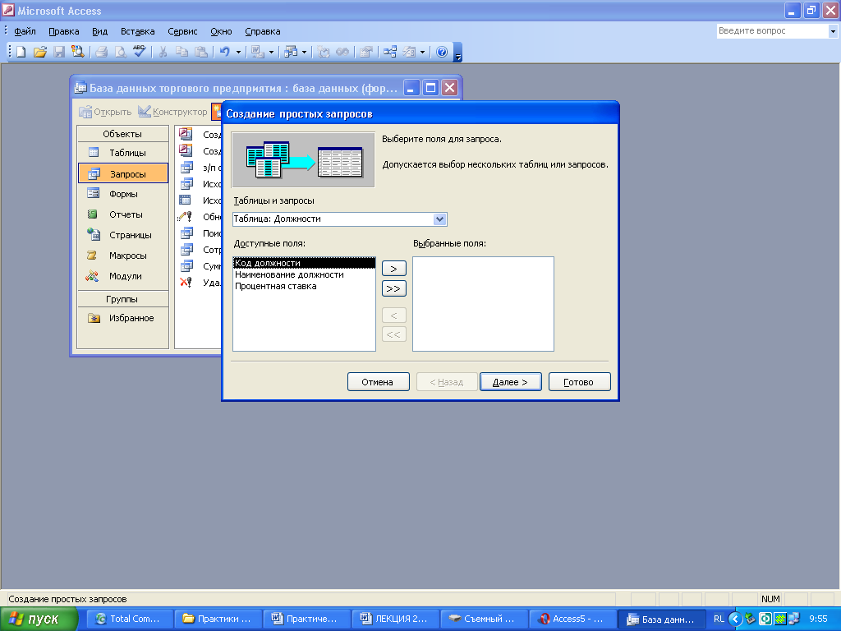The height and width of the screenshot is (631, 841).
Task: Select 'Наименование должности' field
Action: pos(304,274)
